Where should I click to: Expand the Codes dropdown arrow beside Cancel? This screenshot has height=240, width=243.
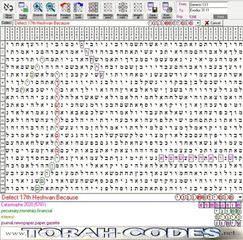point(198,23)
